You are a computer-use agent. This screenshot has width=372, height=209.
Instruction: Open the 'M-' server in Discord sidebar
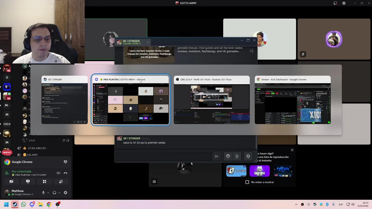(x=7, y=105)
